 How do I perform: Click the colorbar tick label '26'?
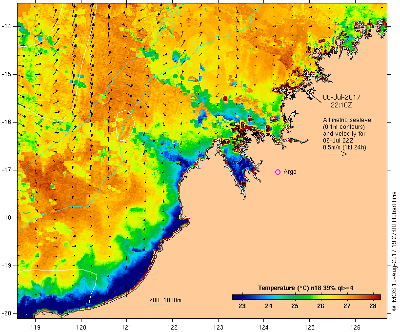(320, 306)
